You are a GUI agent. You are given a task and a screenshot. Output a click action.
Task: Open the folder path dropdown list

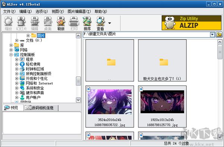(x=212, y=35)
